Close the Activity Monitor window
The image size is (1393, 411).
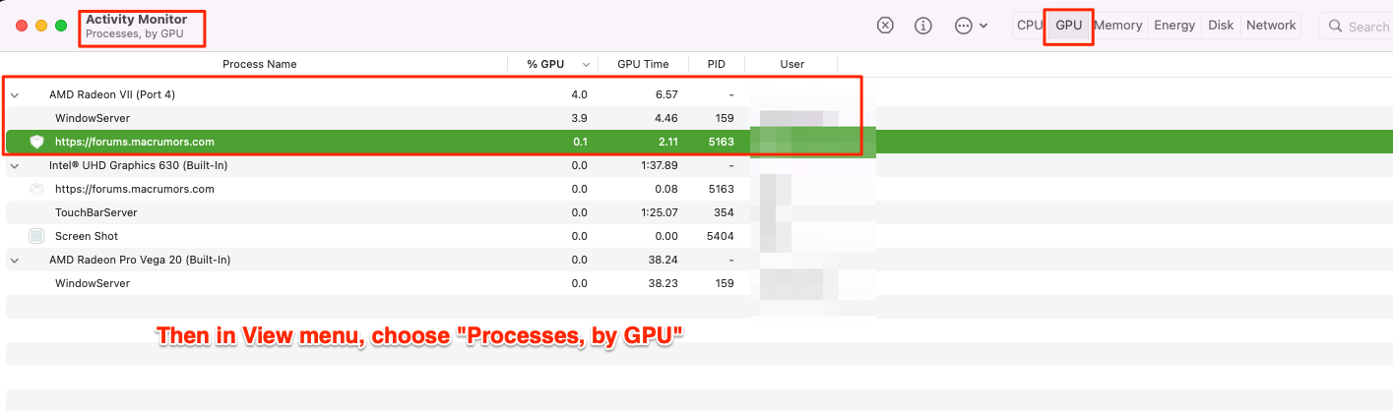22,26
